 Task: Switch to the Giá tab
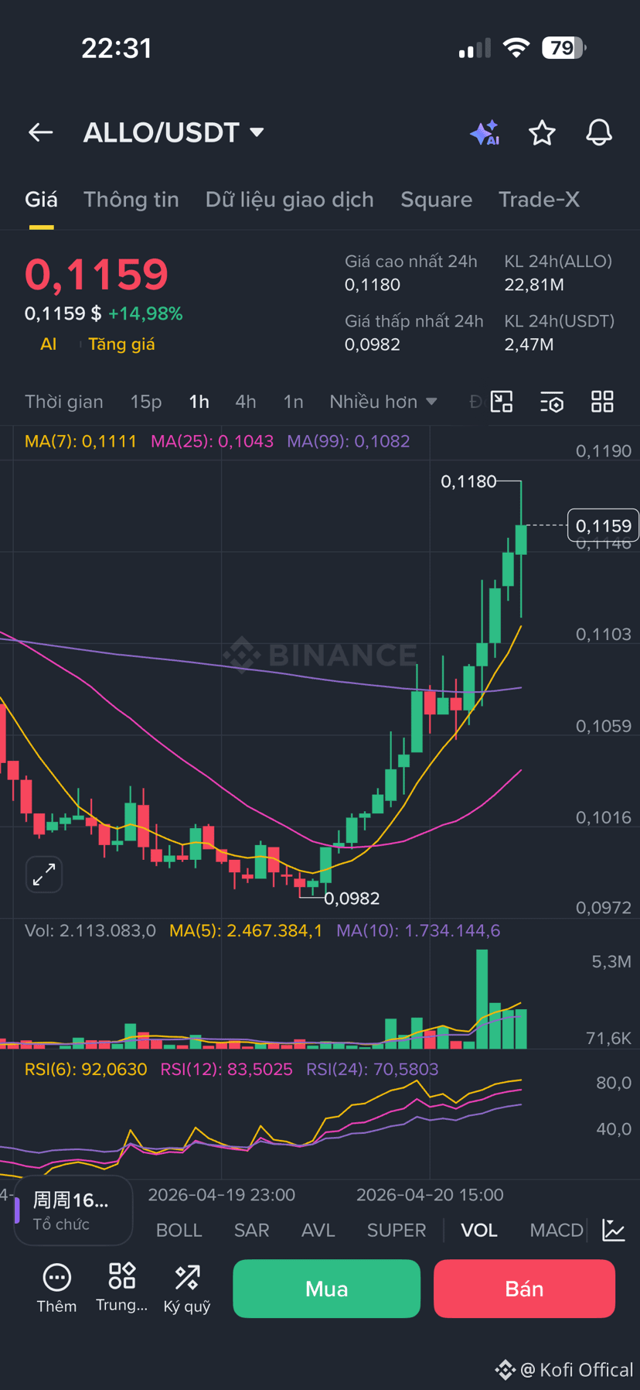[41, 200]
